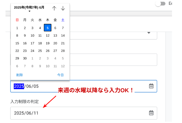Select grayed July 5 in the 29-30 row
This screenshot has height=123, width=182.
tap(63, 58)
